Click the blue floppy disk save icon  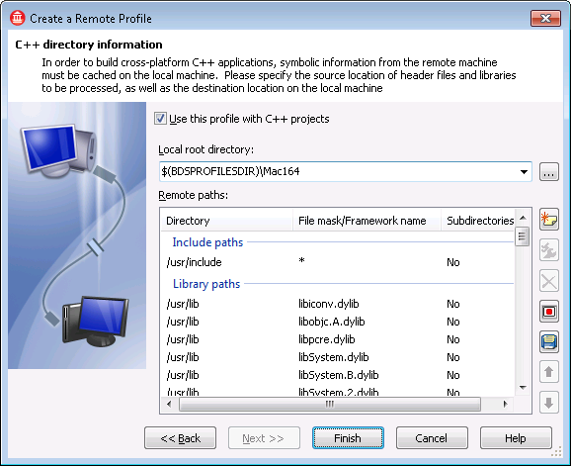pos(549,342)
